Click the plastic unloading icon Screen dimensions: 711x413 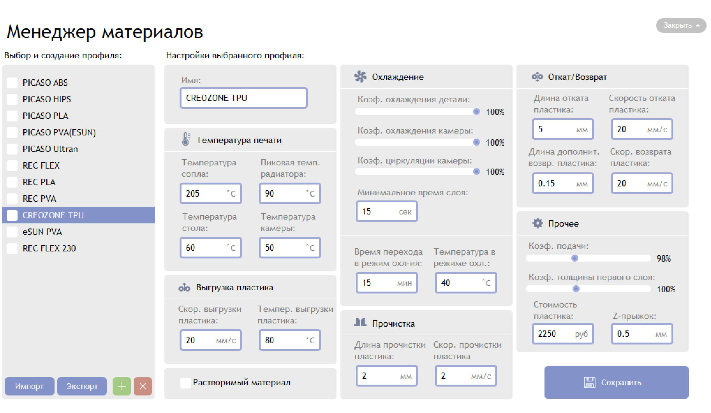point(184,287)
